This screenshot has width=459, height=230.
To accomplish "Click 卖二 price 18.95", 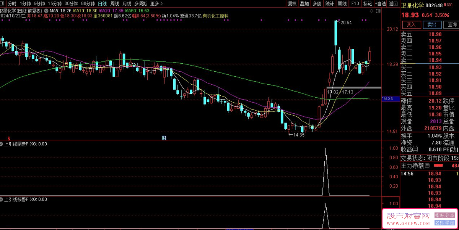I will (435, 54).
